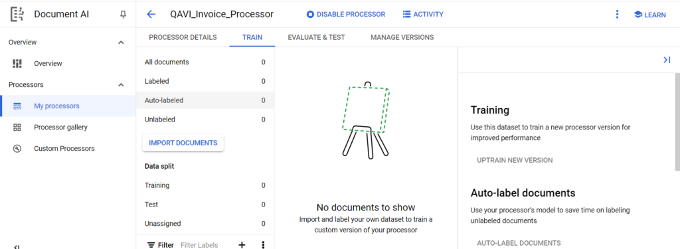Click Uptrain New Version button
680x249 pixels.
click(x=515, y=160)
